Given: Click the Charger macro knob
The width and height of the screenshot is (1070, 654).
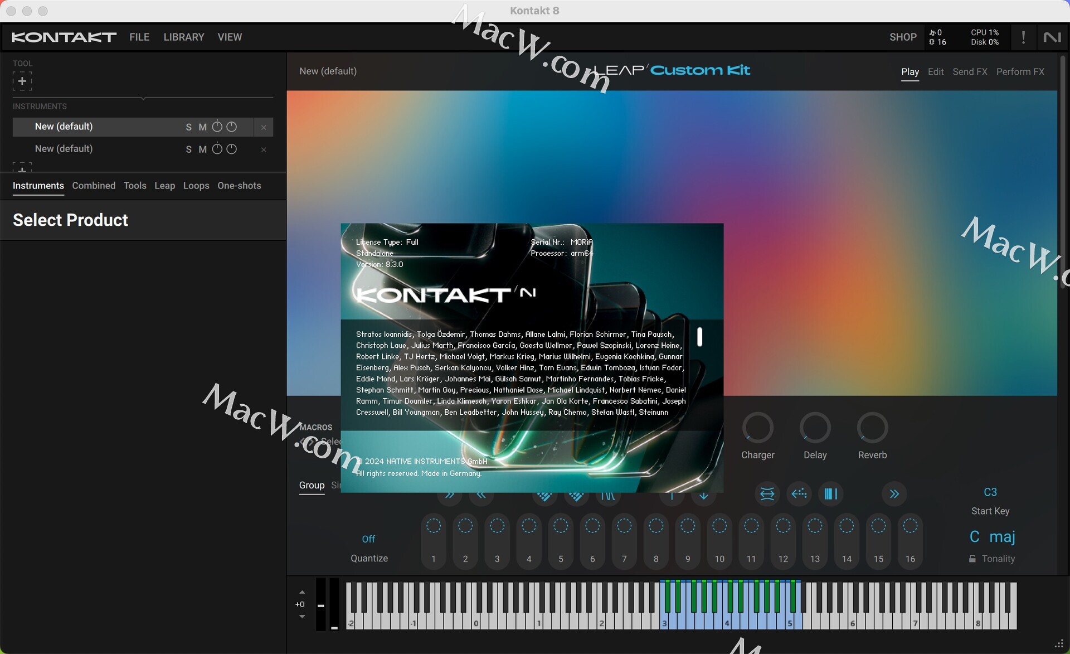Looking at the screenshot, I should (758, 428).
